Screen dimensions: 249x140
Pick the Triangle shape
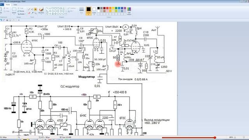[x=63, y=9]
